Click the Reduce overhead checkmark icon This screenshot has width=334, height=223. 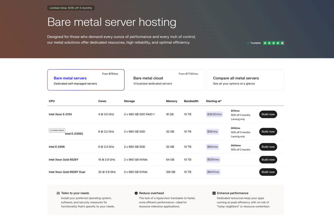click(x=136, y=193)
